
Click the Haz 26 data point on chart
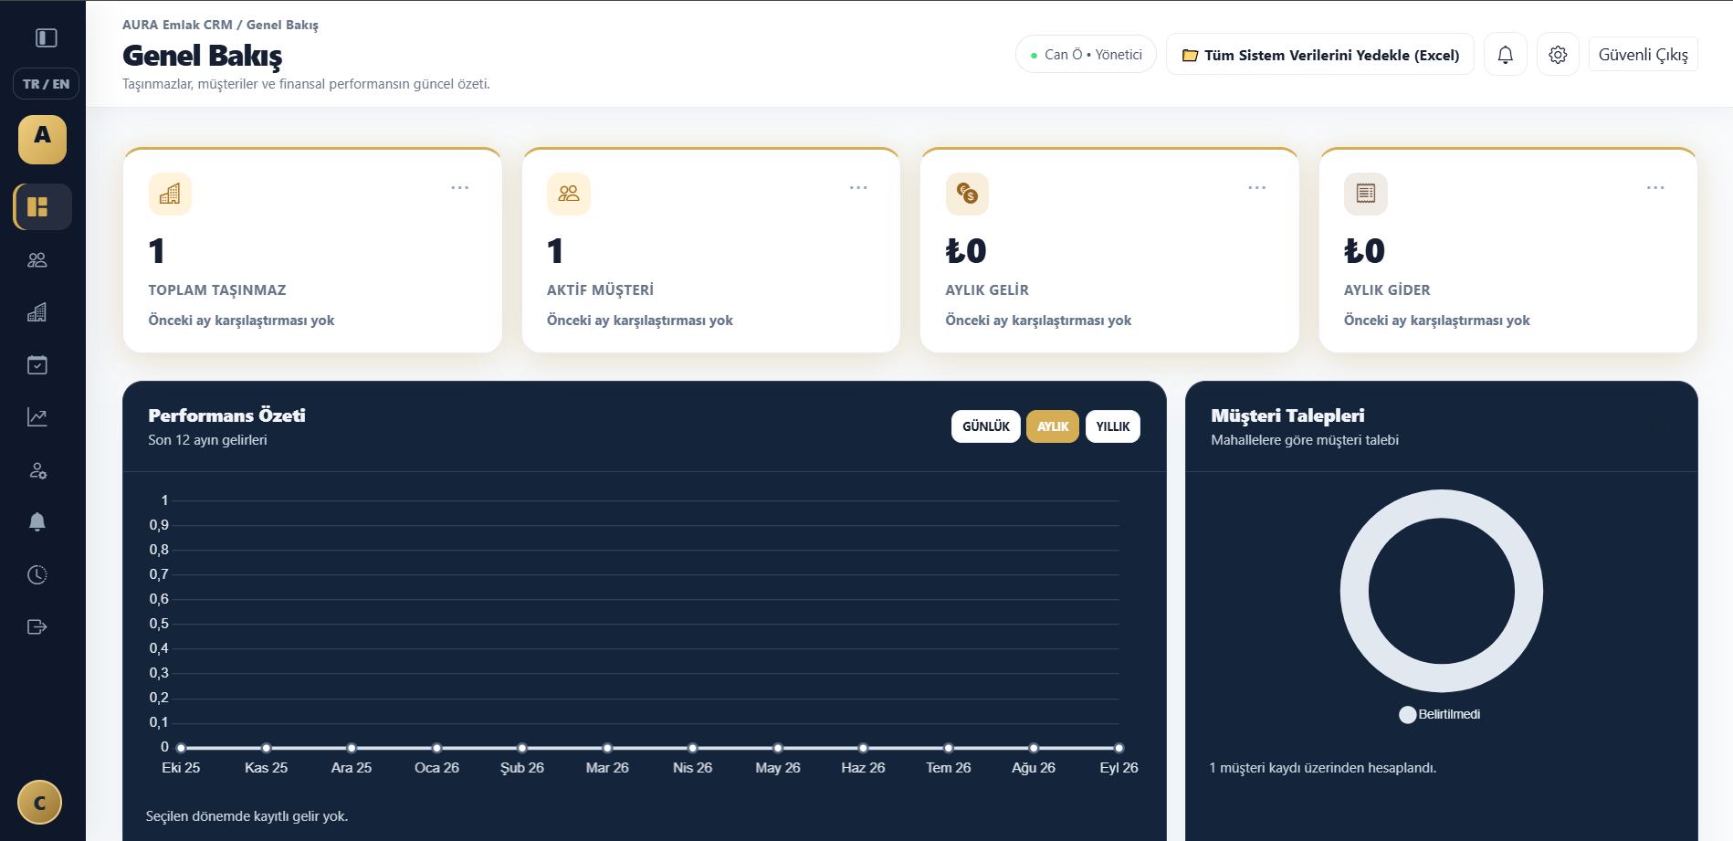[x=863, y=748]
